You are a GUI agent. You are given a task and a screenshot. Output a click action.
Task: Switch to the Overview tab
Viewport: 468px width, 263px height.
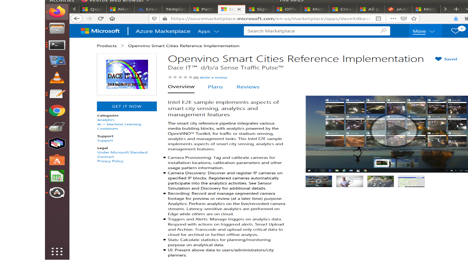coord(181,87)
